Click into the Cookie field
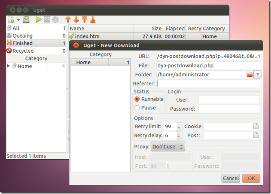The width and height of the screenshot is (271, 194). point(229,126)
